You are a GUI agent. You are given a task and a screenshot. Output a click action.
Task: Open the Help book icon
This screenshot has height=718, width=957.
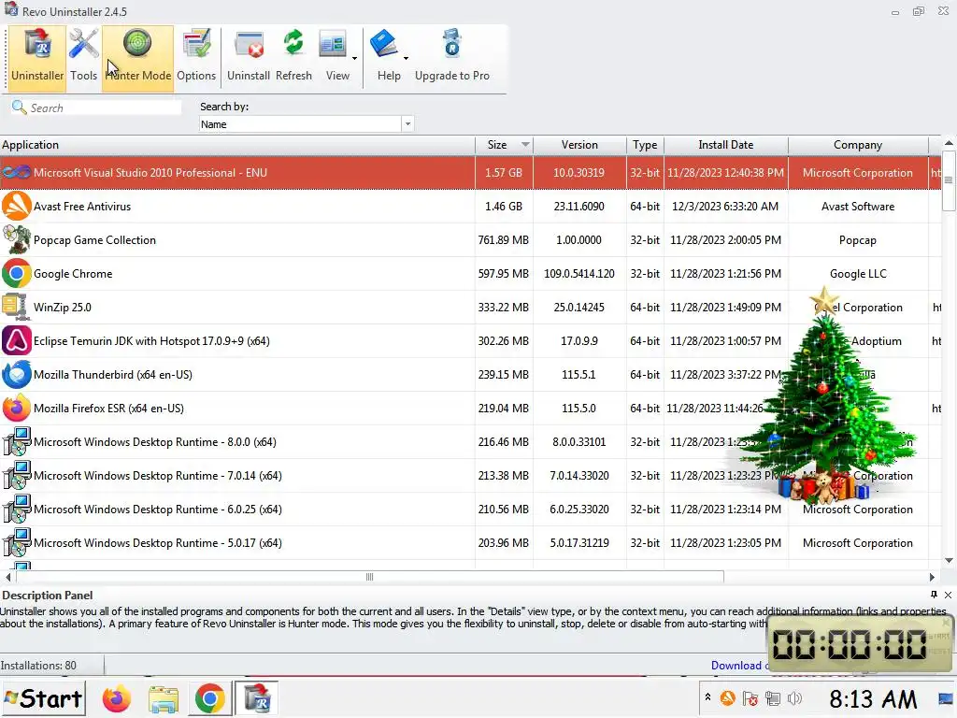pyautogui.click(x=386, y=44)
